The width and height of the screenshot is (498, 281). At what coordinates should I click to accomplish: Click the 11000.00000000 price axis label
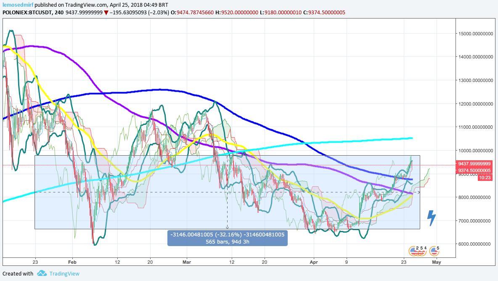click(475, 127)
